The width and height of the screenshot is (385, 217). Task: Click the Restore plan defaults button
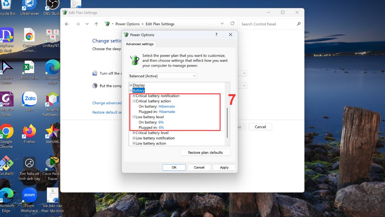tap(205, 152)
